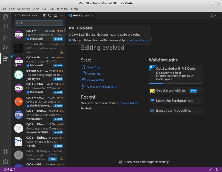Image resolution: width=222 pixels, height=172 pixels.
Task: Open the Edit menu
Action: (12, 9)
